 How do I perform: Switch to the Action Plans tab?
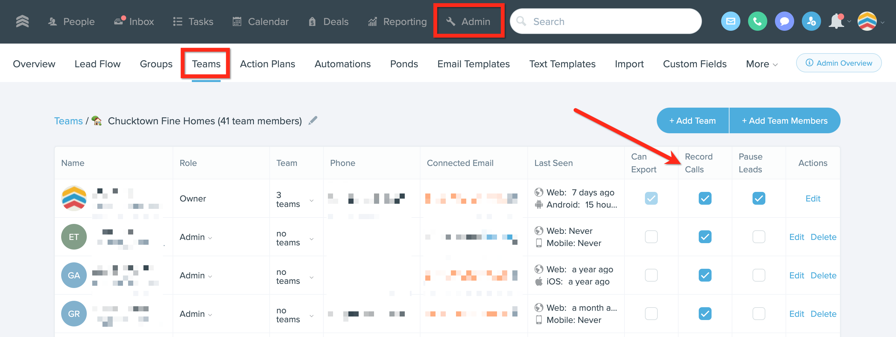[267, 64]
